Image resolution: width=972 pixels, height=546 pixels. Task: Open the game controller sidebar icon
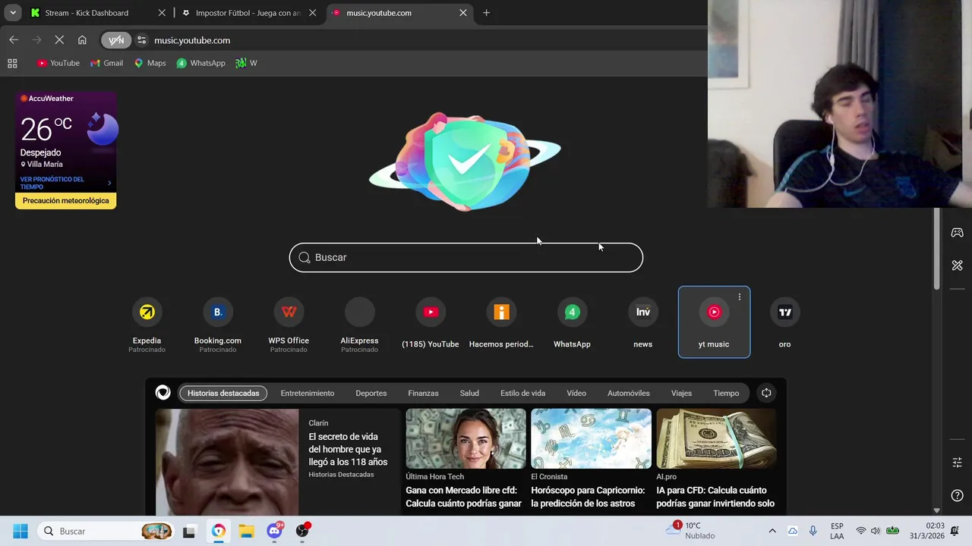coord(957,233)
